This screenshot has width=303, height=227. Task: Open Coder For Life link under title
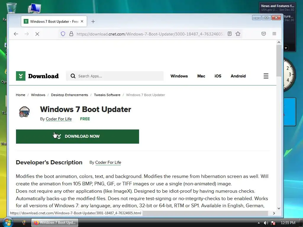59,119
